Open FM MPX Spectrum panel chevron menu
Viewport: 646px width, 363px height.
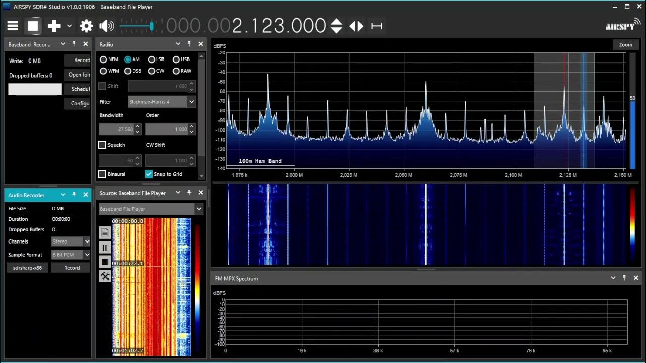tap(613, 278)
